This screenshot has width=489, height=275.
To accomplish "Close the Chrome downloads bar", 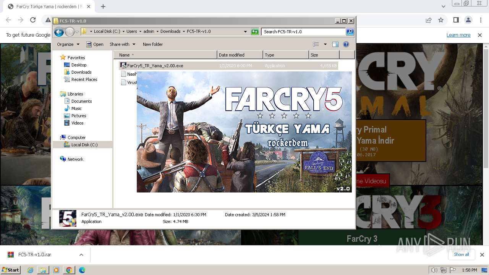I will (x=482, y=255).
